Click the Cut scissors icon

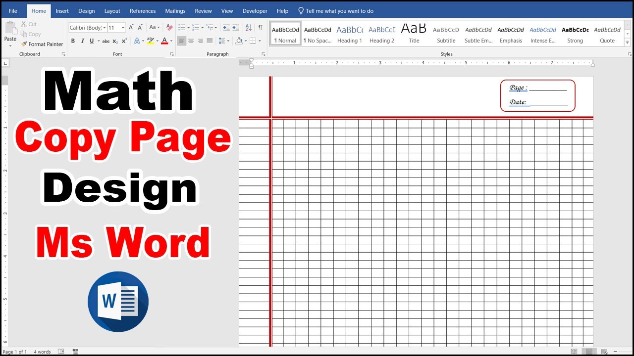(x=24, y=24)
